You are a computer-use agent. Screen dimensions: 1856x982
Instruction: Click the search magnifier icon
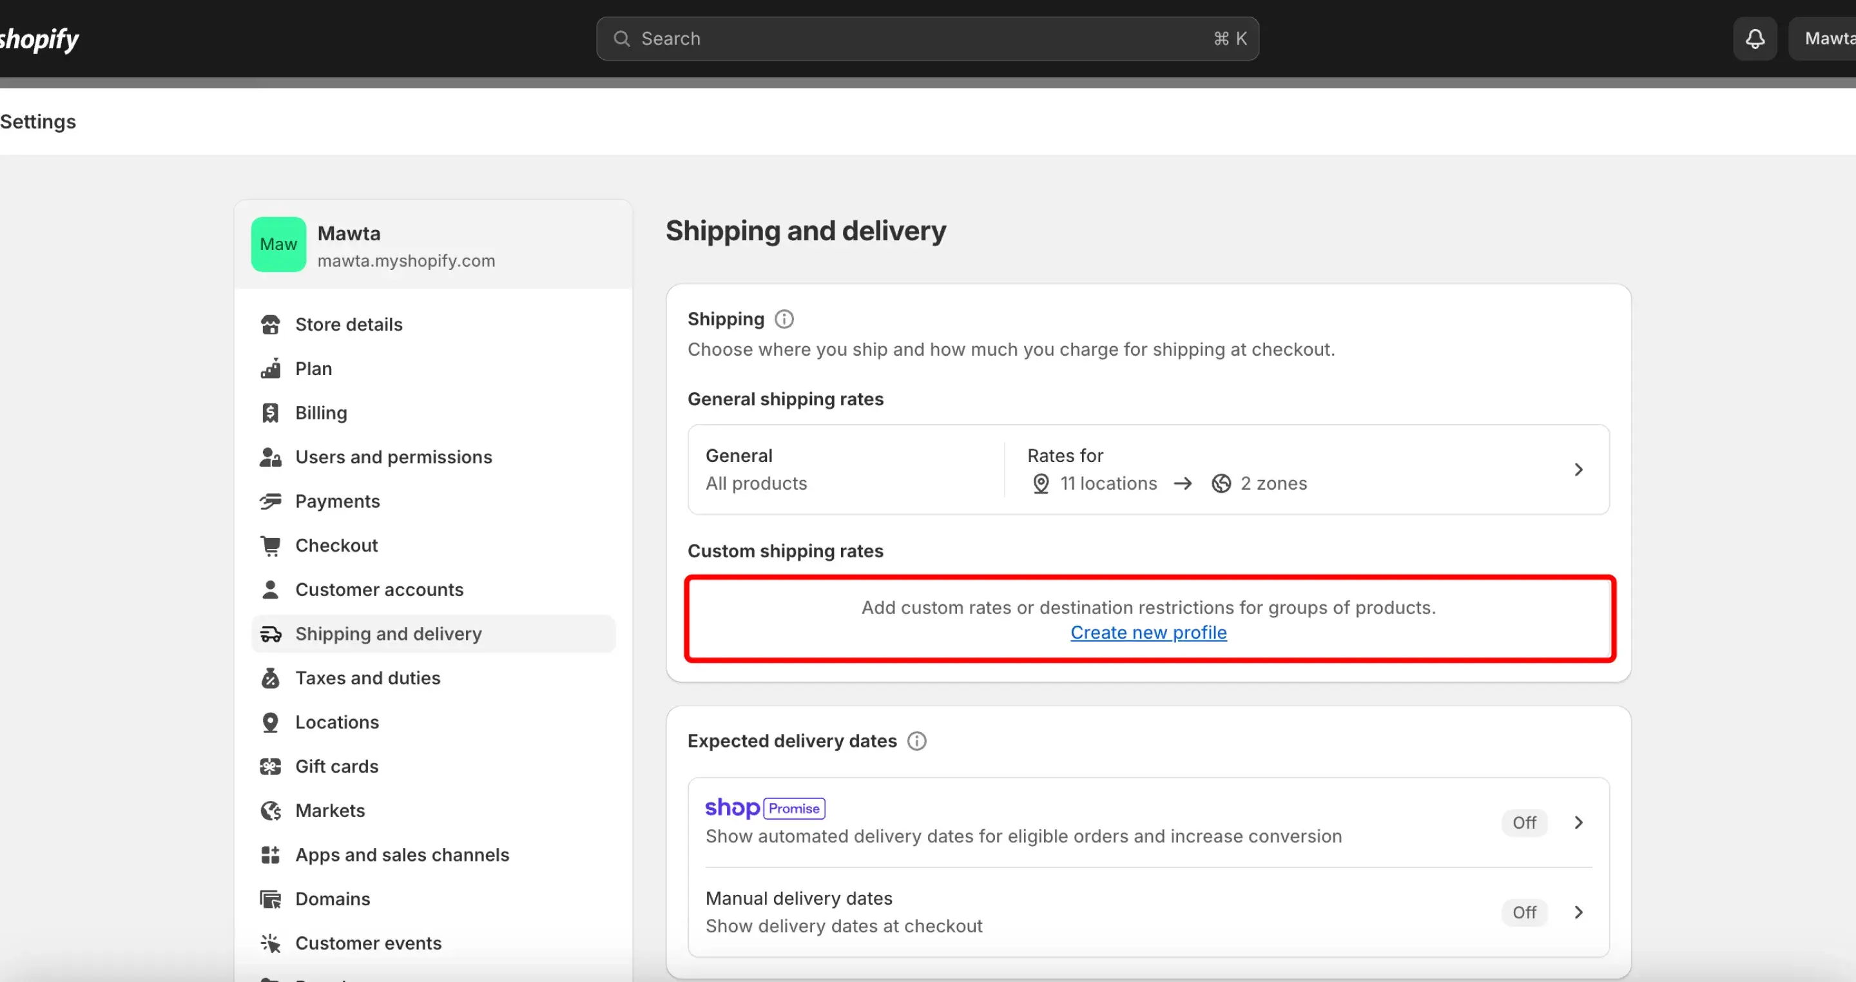[621, 39]
